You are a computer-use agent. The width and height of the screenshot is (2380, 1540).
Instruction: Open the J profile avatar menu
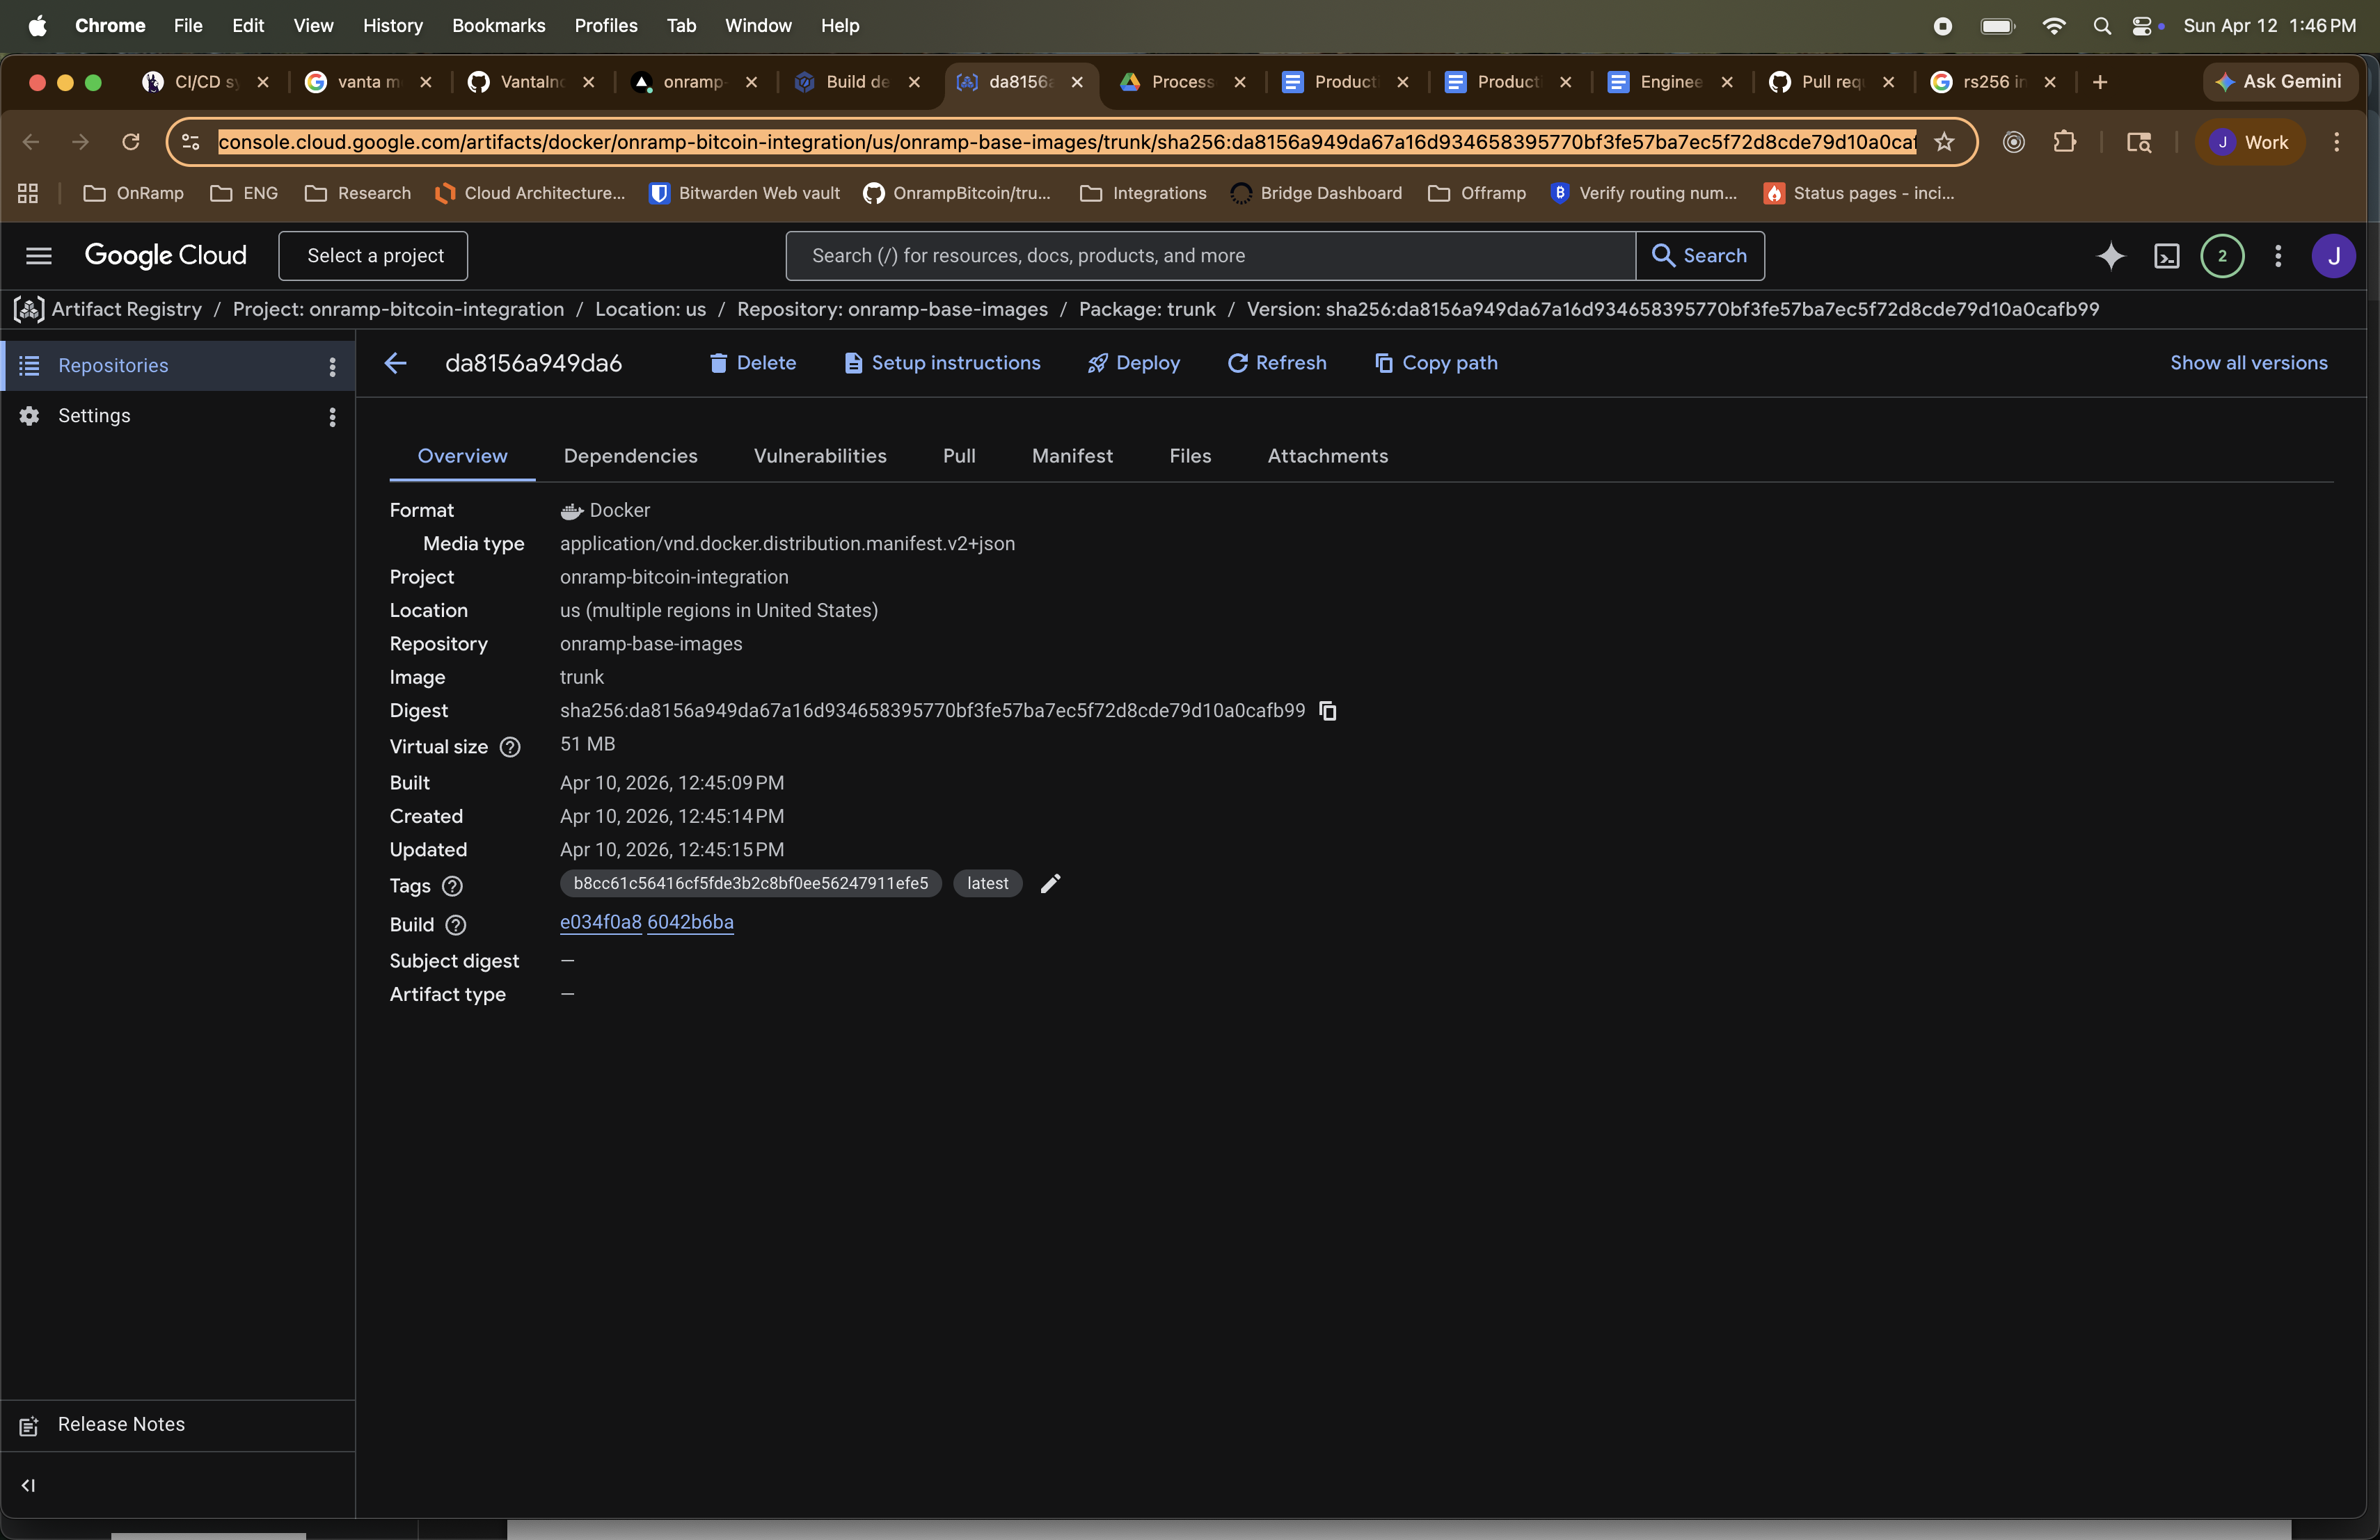pyautogui.click(x=2334, y=256)
